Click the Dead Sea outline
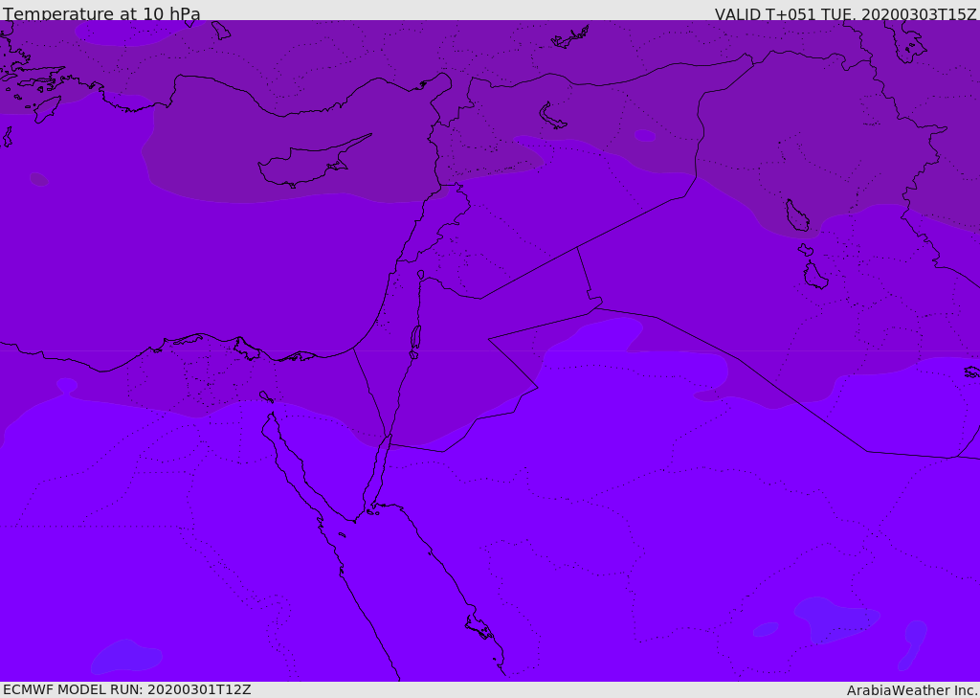The image size is (980, 698). coord(415,336)
